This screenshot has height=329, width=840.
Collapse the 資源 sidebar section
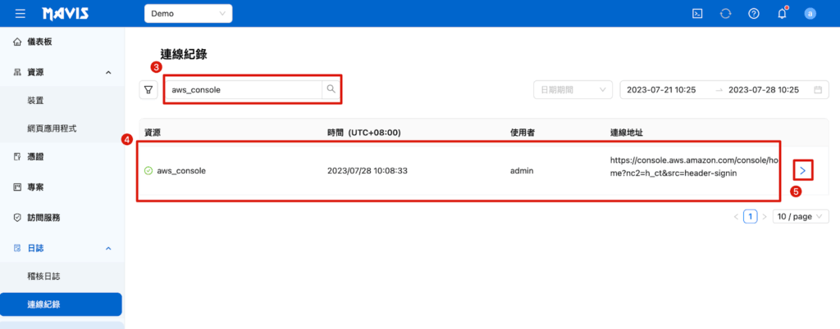[x=108, y=72]
